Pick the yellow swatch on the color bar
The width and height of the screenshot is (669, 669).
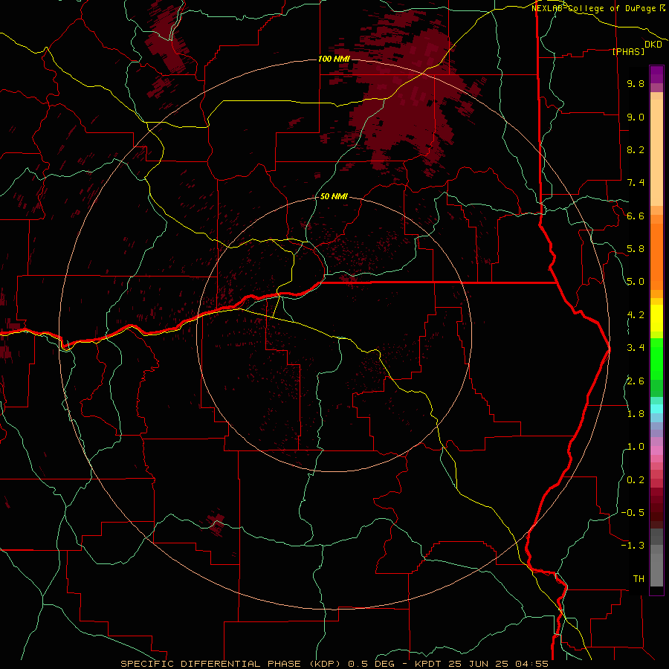[x=656, y=318]
